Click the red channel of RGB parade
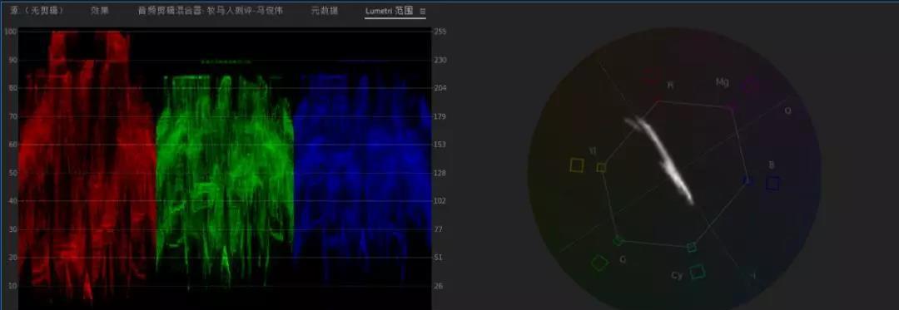This screenshot has width=899, height=310. pos(87,166)
